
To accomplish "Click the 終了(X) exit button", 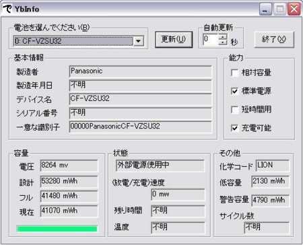I will 274,40.
